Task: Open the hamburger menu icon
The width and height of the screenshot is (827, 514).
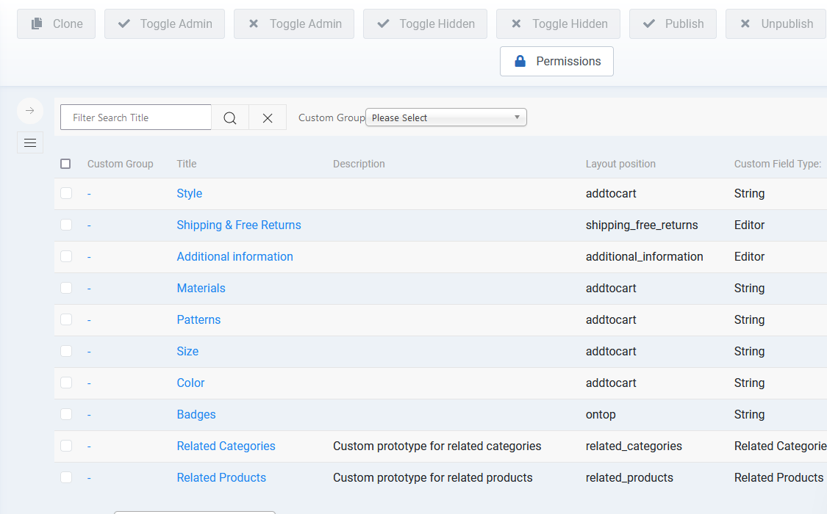Action: tap(30, 142)
